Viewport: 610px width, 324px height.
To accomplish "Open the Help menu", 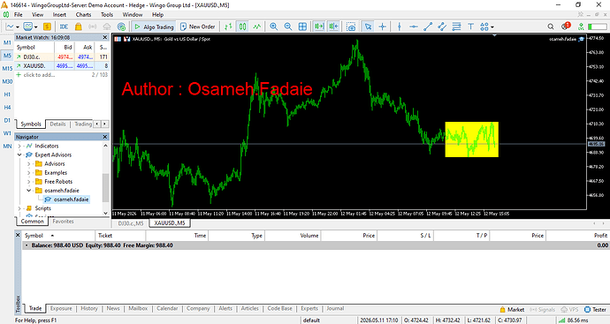I will [157, 15].
